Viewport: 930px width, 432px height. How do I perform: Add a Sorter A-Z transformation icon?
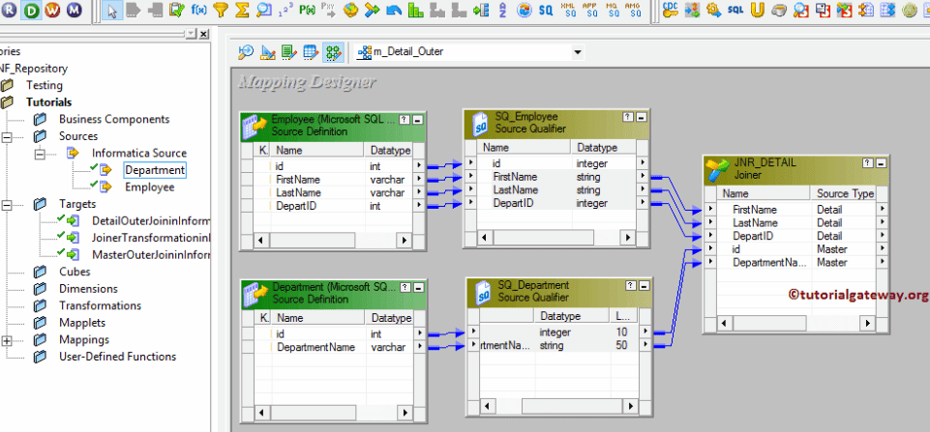501,10
